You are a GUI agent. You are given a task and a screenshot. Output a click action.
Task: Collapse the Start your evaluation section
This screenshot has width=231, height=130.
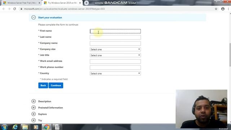34,17
